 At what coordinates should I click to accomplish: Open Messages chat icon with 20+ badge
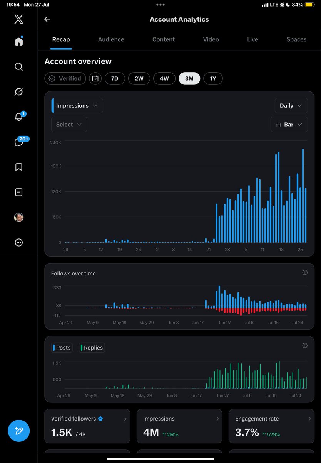tap(21, 141)
